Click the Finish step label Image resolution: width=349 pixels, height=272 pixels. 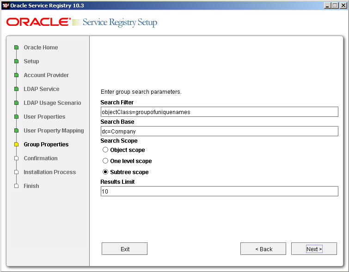(x=31, y=186)
